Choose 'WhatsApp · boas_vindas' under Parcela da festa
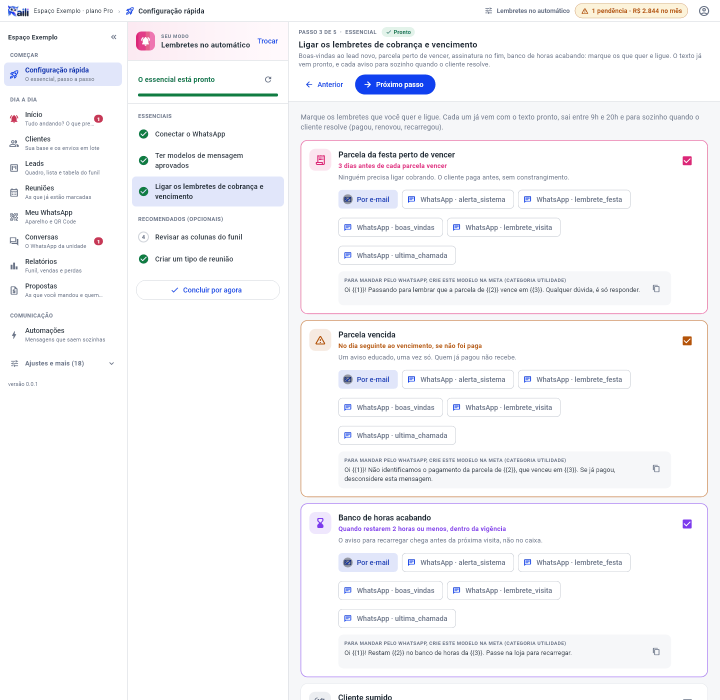The width and height of the screenshot is (720, 700). 390,227
